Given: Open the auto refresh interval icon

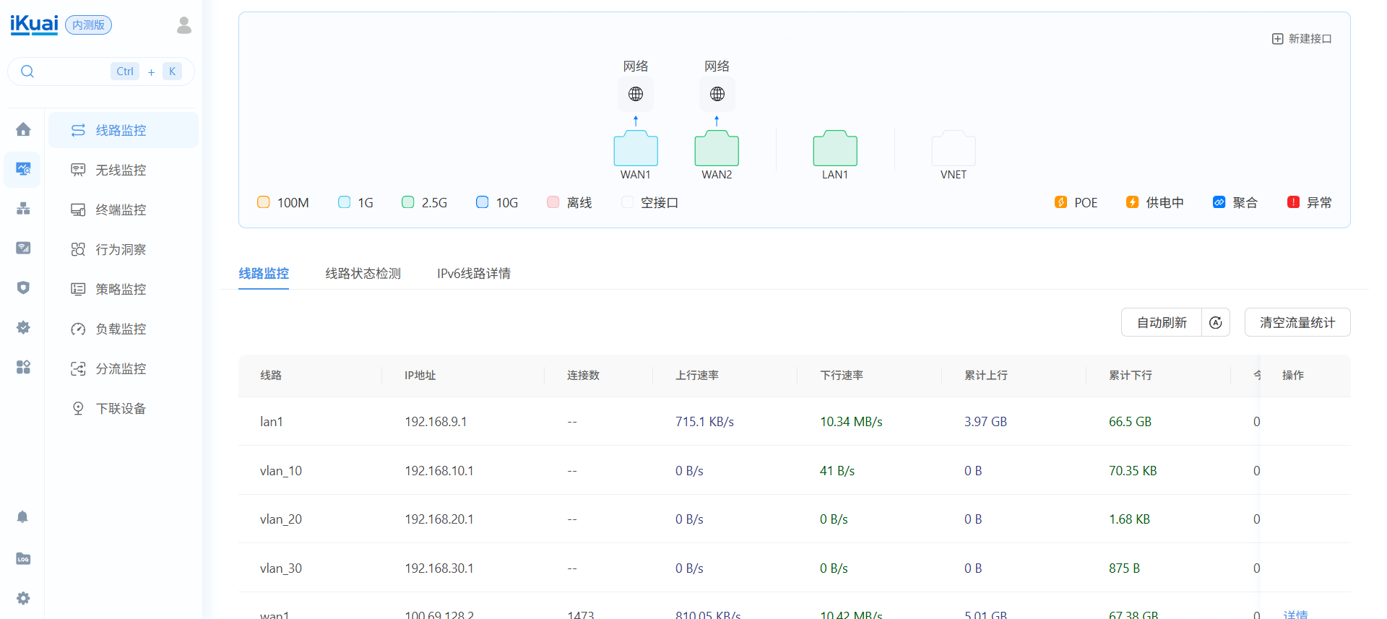Looking at the screenshot, I should pos(1216,323).
